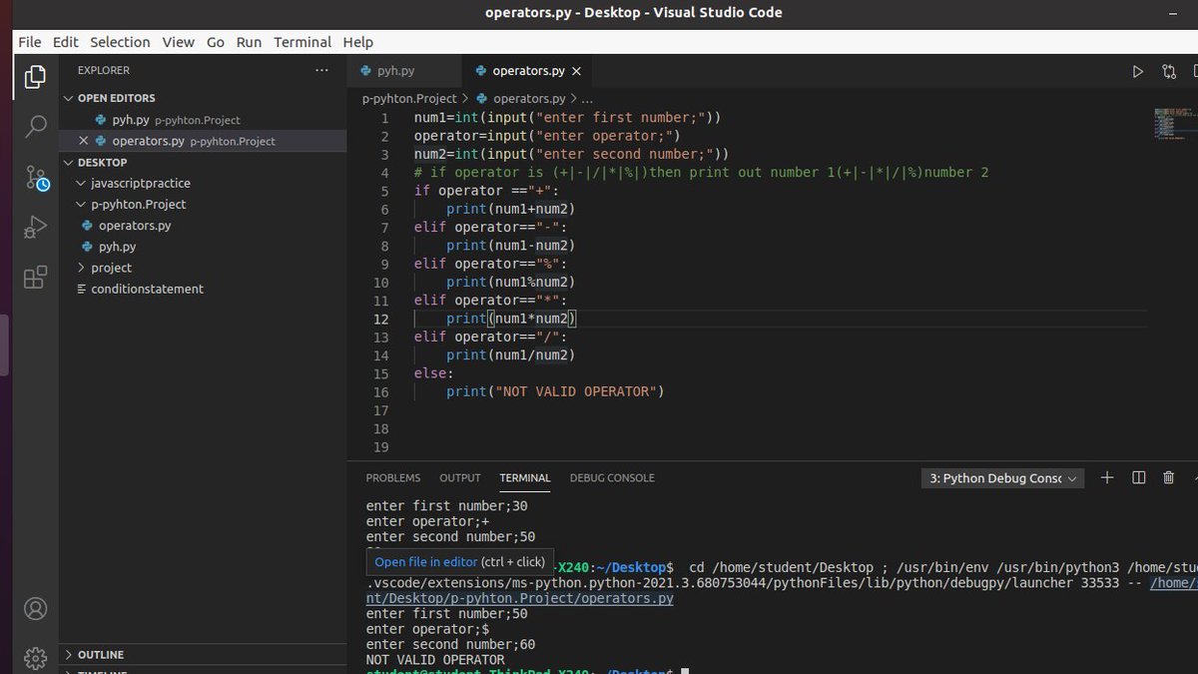Open the Terminal menu
Screen dimensions: 1198x674
[x=302, y=42]
